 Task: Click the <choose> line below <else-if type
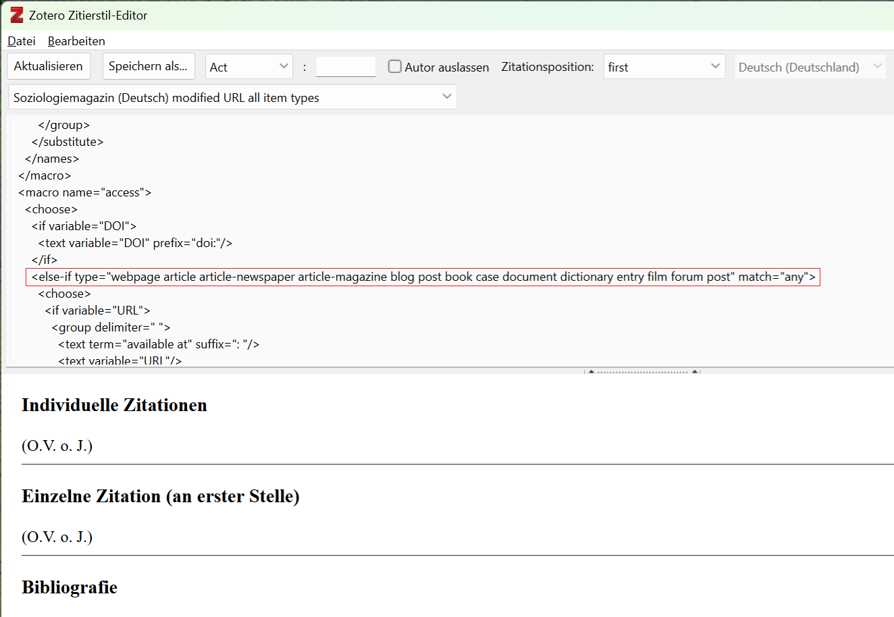pos(65,294)
